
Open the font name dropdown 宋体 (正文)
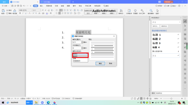point(26,10)
